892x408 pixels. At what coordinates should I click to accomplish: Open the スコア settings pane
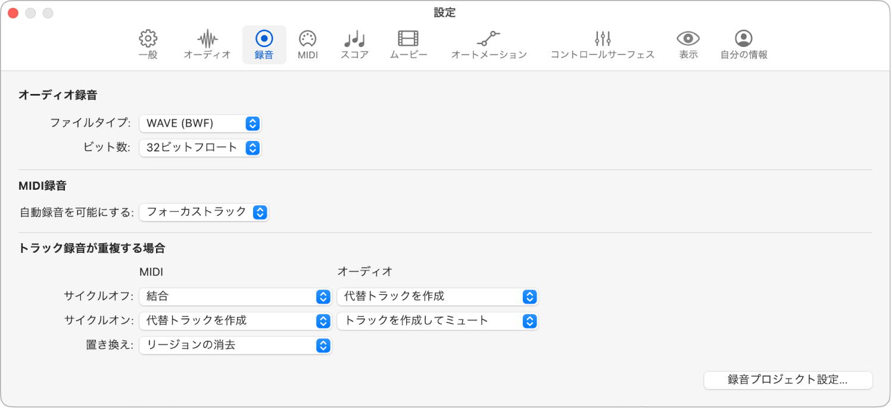tap(354, 44)
